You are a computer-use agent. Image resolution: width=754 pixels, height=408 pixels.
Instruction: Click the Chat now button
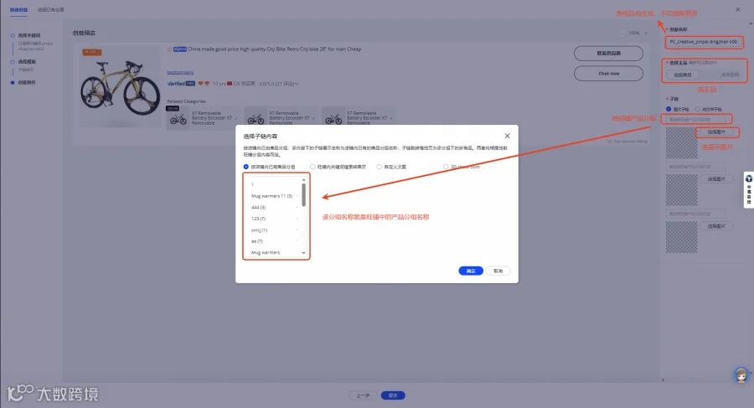pos(608,74)
